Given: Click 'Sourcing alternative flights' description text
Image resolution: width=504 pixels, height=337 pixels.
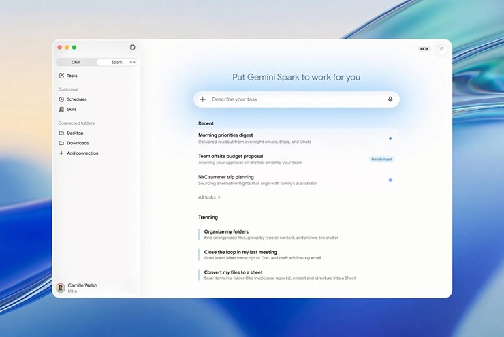Looking at the screenshot, I should [257, 183].
